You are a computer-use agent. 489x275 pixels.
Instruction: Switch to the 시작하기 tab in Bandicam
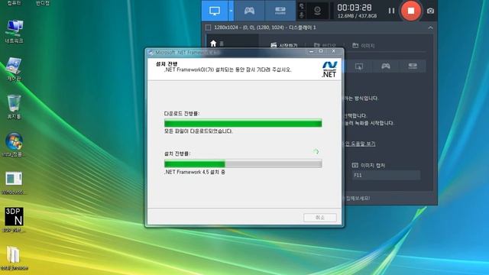(283, 46)
